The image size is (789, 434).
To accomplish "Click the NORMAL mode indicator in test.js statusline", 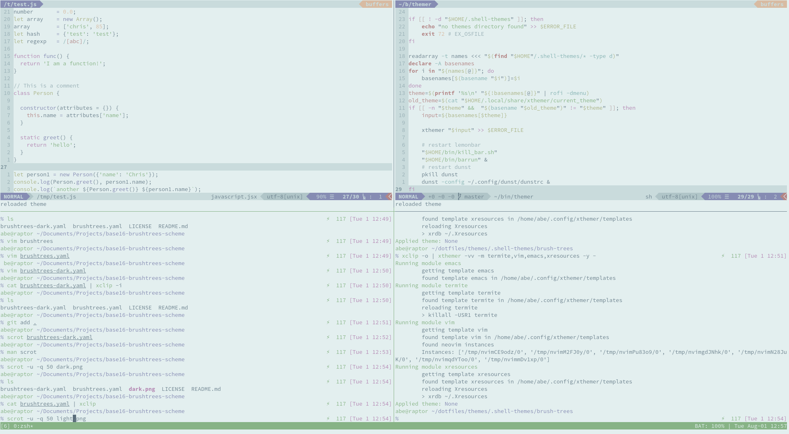I will [14, 196].
